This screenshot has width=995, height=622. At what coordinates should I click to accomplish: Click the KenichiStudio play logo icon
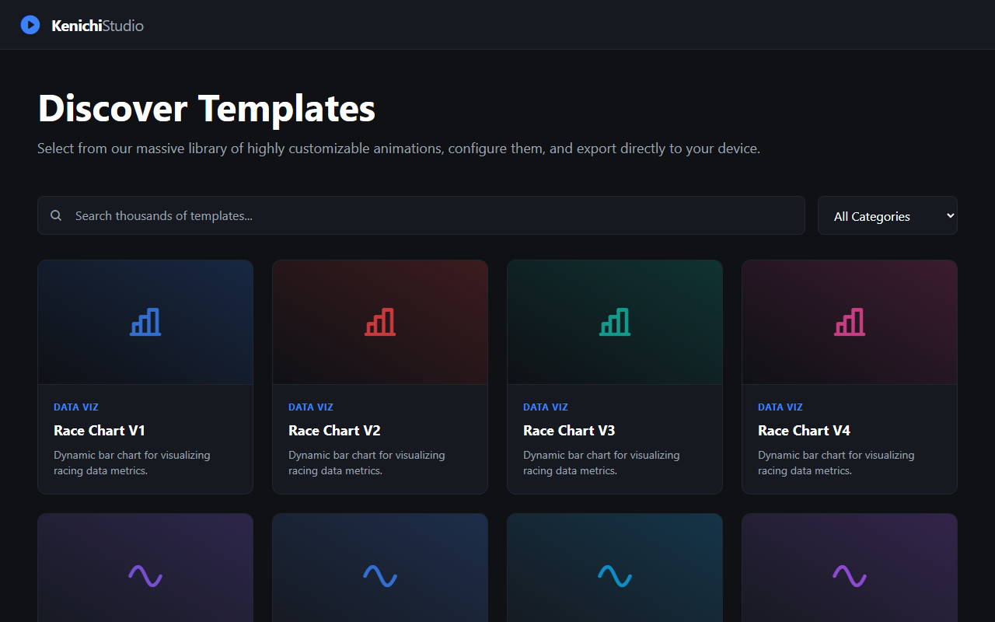[x=30, y=24]
